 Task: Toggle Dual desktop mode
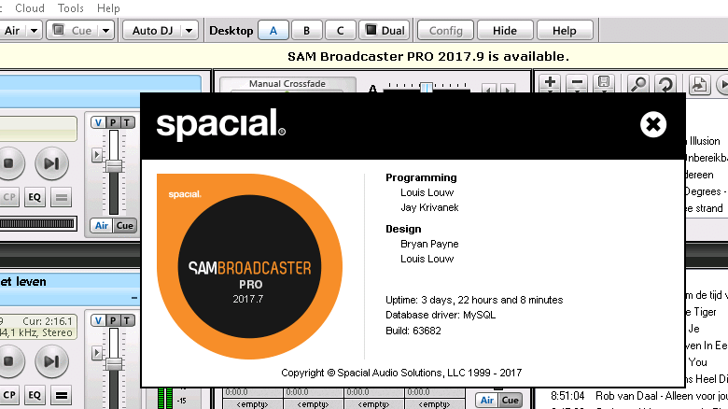pos(385,31)
